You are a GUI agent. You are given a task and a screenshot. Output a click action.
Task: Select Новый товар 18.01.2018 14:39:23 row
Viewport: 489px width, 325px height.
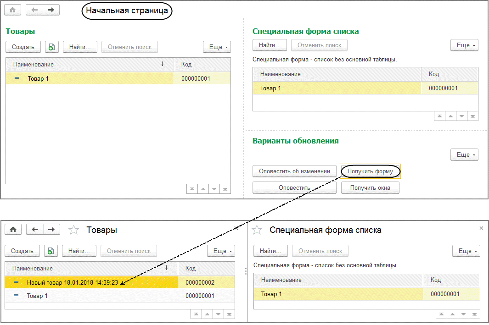tap(120, 282)
